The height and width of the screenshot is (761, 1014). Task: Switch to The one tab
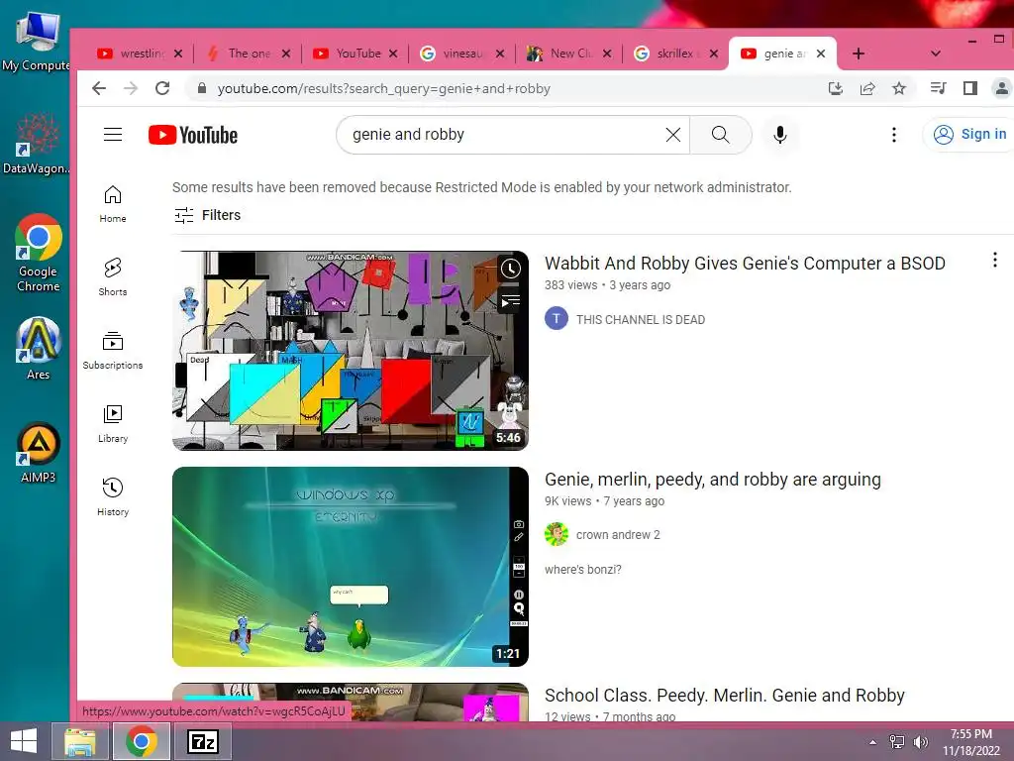[241, 54]
